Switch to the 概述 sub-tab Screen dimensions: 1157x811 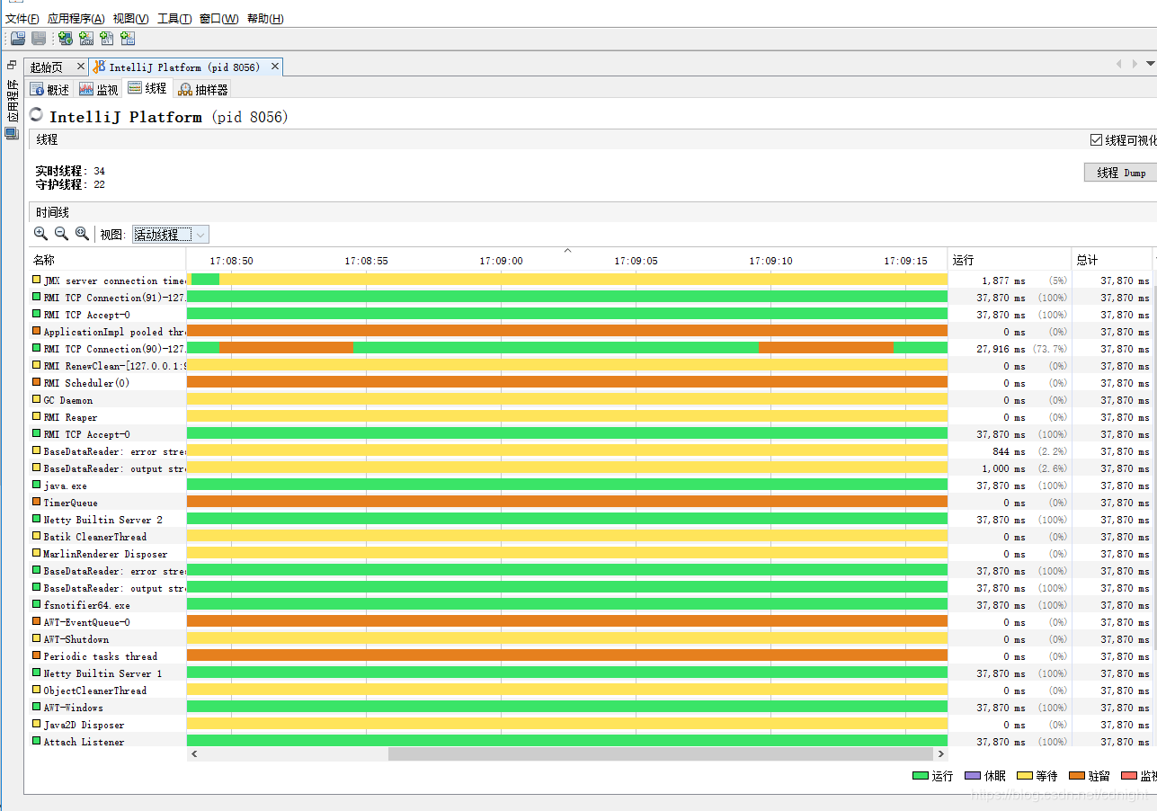(50, 89)
